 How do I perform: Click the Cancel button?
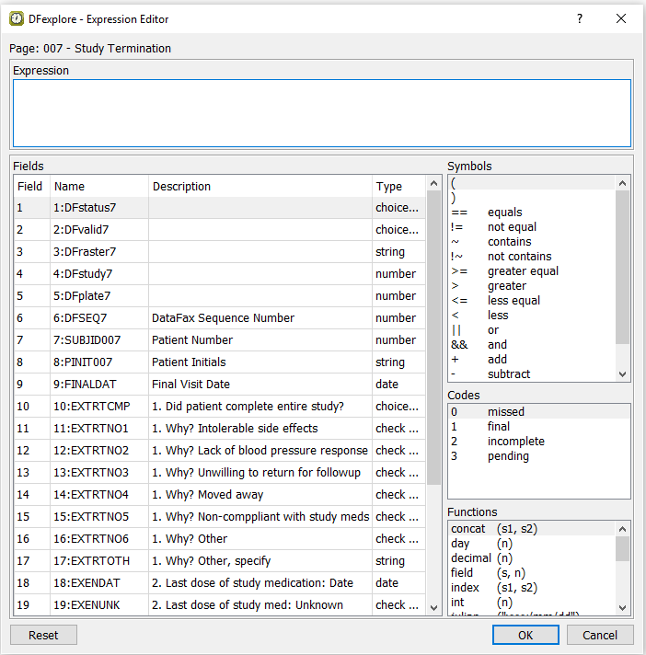(599, 635)
